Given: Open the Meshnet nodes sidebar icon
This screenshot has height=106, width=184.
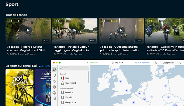Looking at the screenshot, I should (x=54, y=81).
